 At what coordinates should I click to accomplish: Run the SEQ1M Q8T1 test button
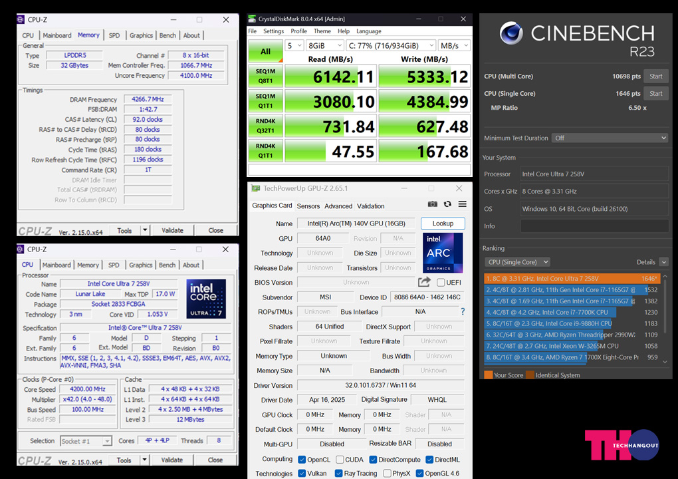(265, 76)
